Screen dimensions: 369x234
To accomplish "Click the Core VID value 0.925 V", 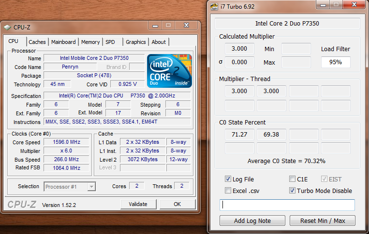I will (128, 84).
